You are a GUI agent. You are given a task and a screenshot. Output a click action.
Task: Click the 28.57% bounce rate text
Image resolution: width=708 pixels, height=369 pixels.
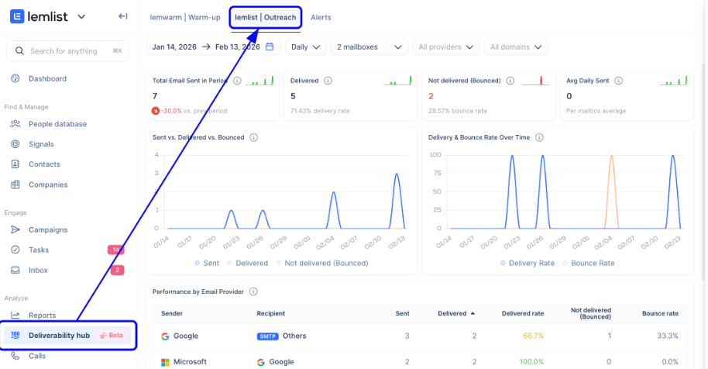click(457, 111)
